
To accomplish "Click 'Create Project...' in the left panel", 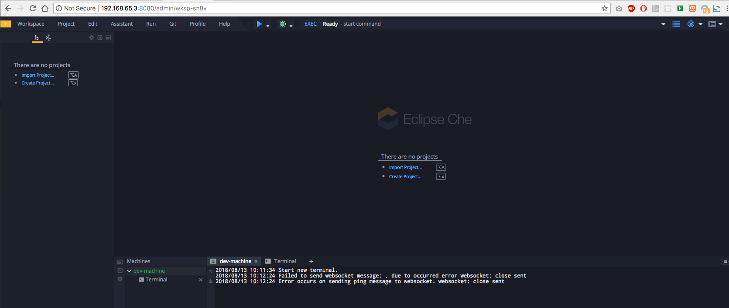I will pos(38,83).
